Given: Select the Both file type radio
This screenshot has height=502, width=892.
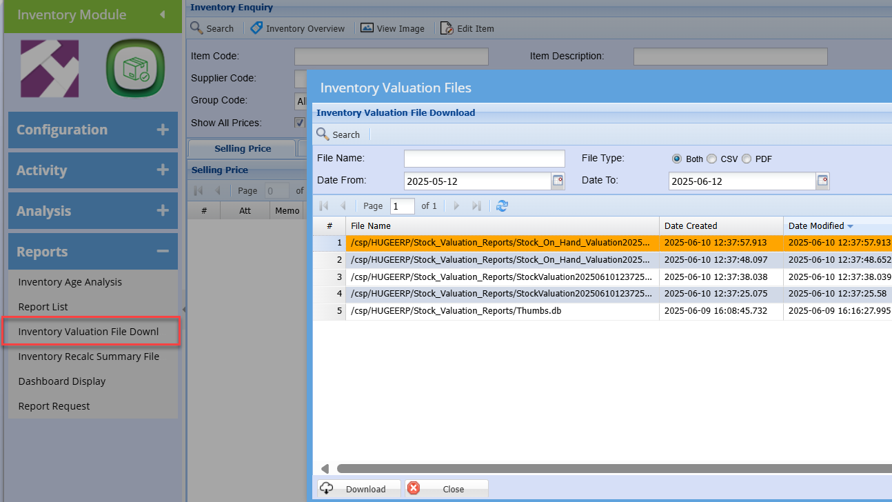Looking at the screenshot, I should pos(677,159).
